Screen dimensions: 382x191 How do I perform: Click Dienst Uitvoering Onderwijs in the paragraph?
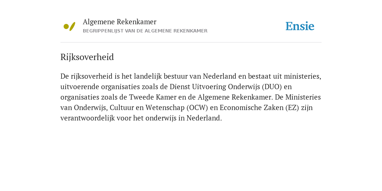click(x=215, y=87)
